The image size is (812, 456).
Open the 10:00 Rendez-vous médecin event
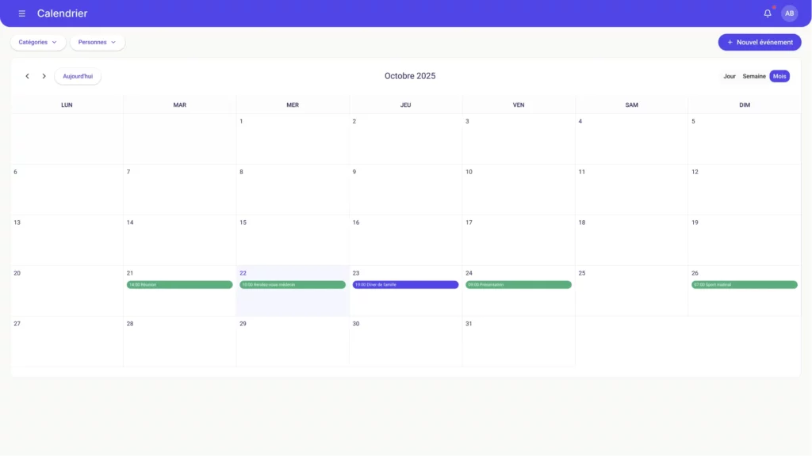(293, 285)
